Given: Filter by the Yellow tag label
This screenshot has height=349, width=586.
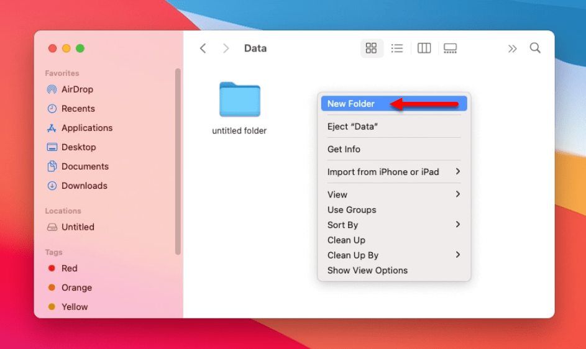Looking at the screenshot, I should [x=75, y=307].
